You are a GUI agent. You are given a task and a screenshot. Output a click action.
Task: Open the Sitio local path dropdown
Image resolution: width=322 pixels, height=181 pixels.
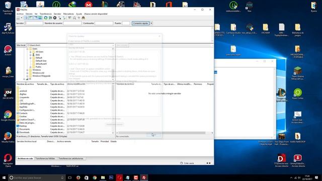[x=113, y=45]
